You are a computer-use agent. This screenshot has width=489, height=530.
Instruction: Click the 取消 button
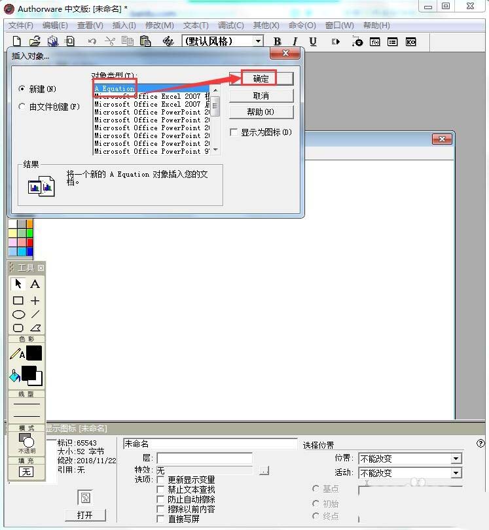(x=261, y=96)
